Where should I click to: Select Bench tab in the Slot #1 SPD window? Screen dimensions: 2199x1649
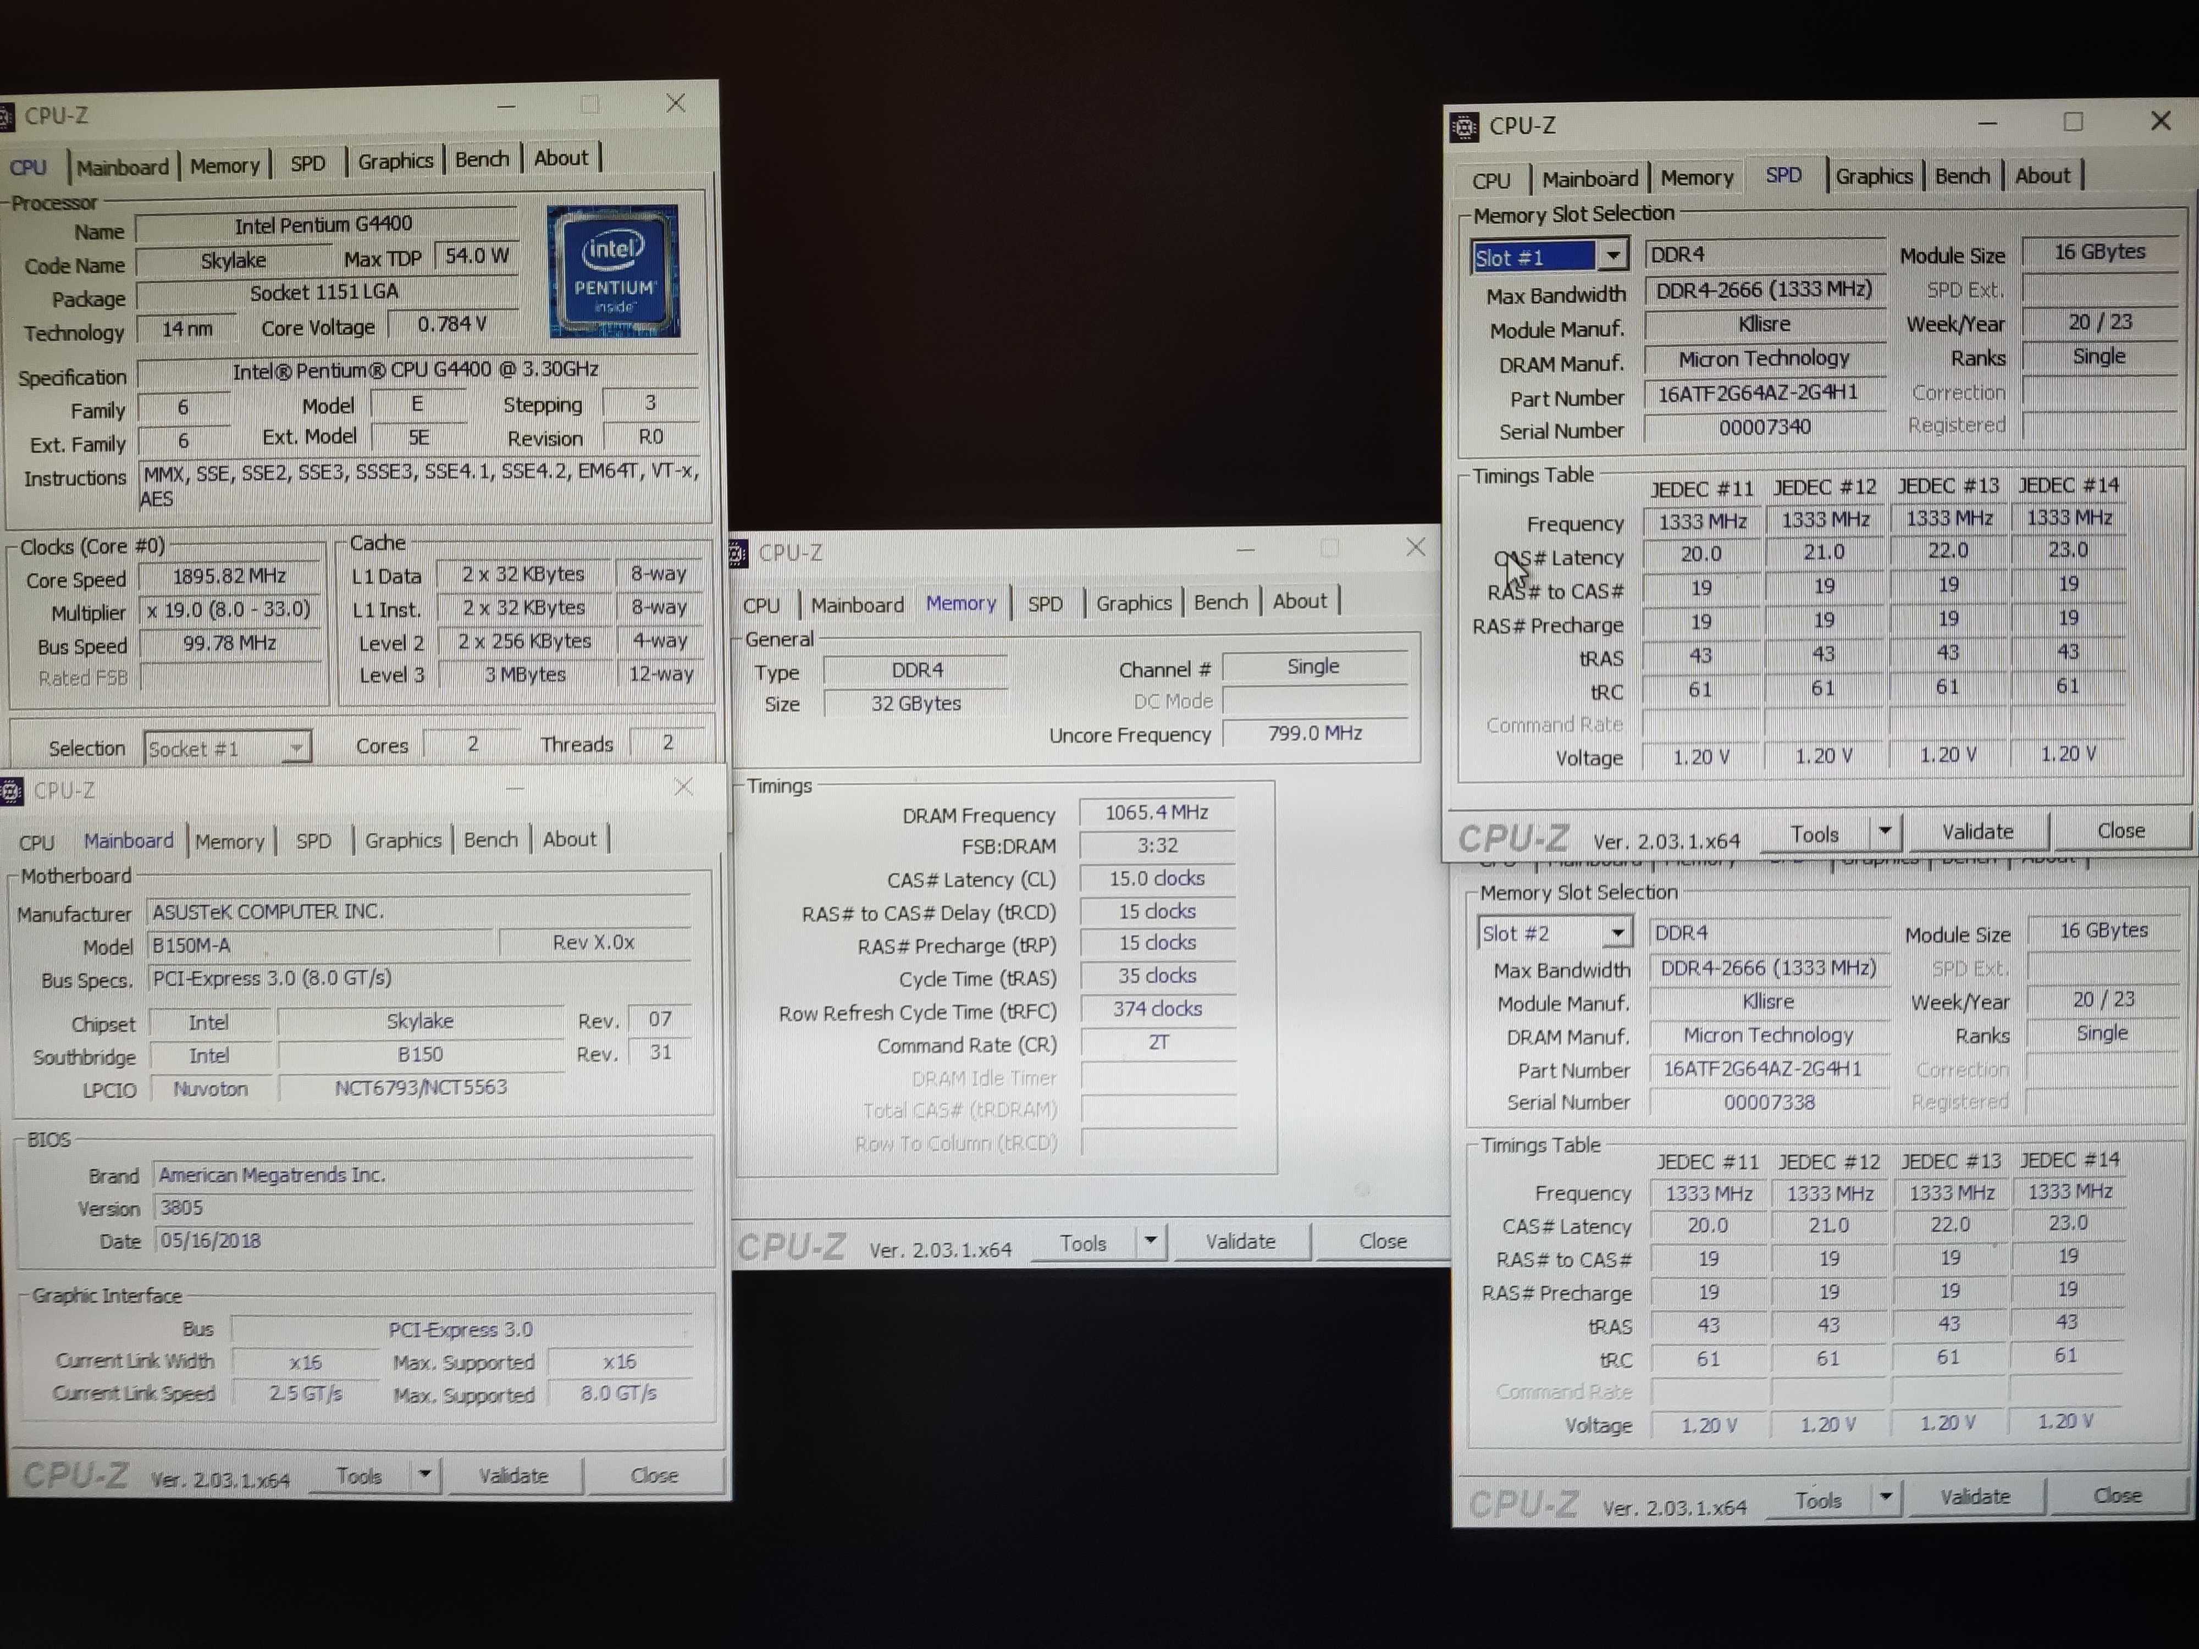click(x=1963, y=176)
